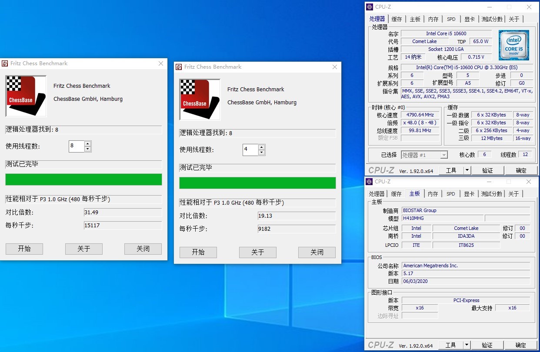540x352 pixels.
Task: Click processor name field Intel Core i5 10600
Action: pos(447,33)
